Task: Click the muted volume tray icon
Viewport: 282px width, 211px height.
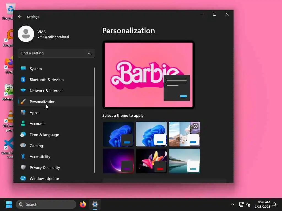Action: click(x=248, y=204)
